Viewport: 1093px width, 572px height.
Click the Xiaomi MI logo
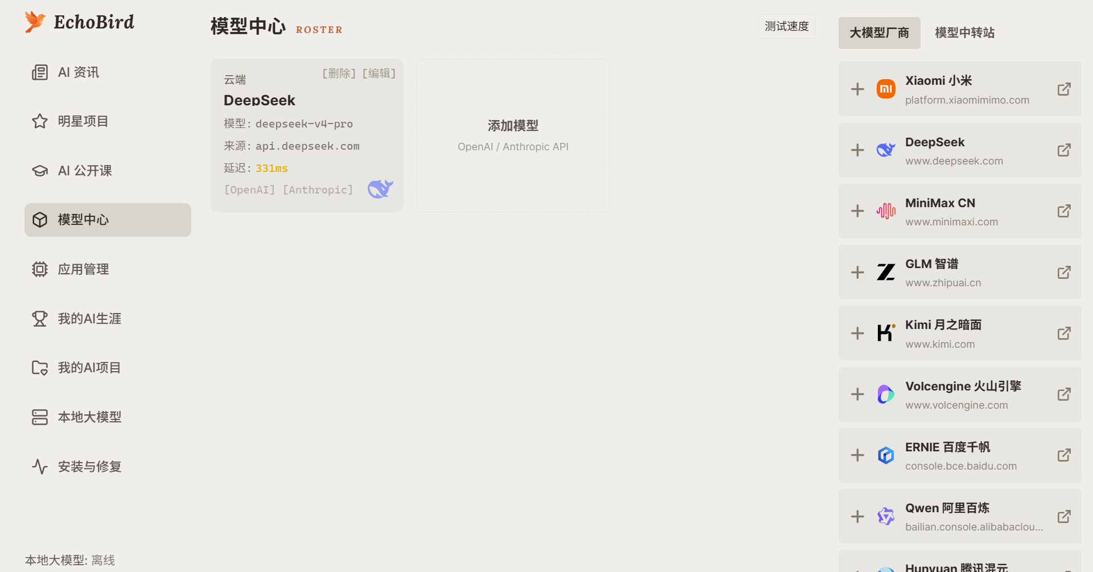tap(886, 89)
